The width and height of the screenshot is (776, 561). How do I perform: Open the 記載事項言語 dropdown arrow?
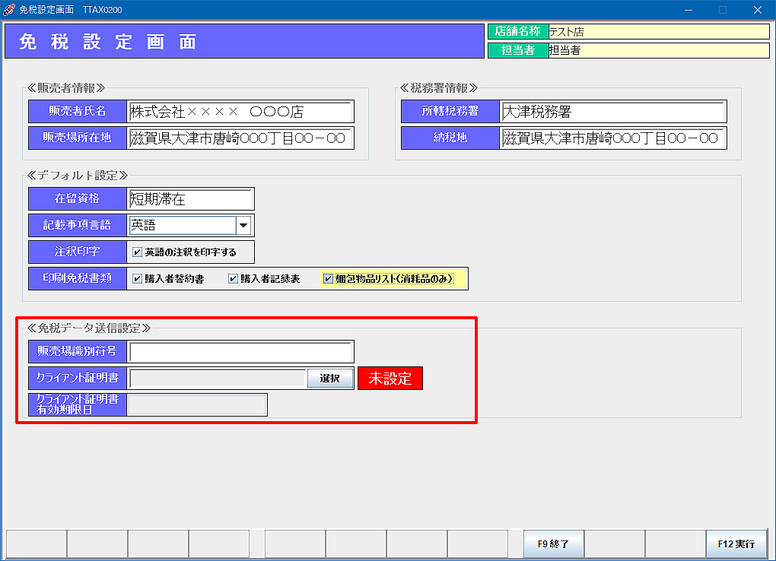point(243,226)
